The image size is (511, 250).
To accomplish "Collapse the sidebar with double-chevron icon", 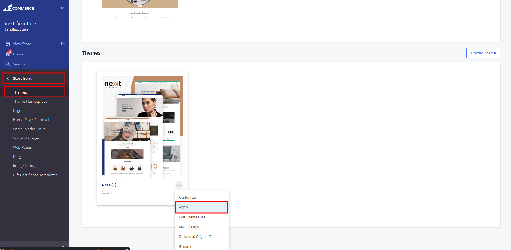I will pyautogui.click(x=62, y=8).
